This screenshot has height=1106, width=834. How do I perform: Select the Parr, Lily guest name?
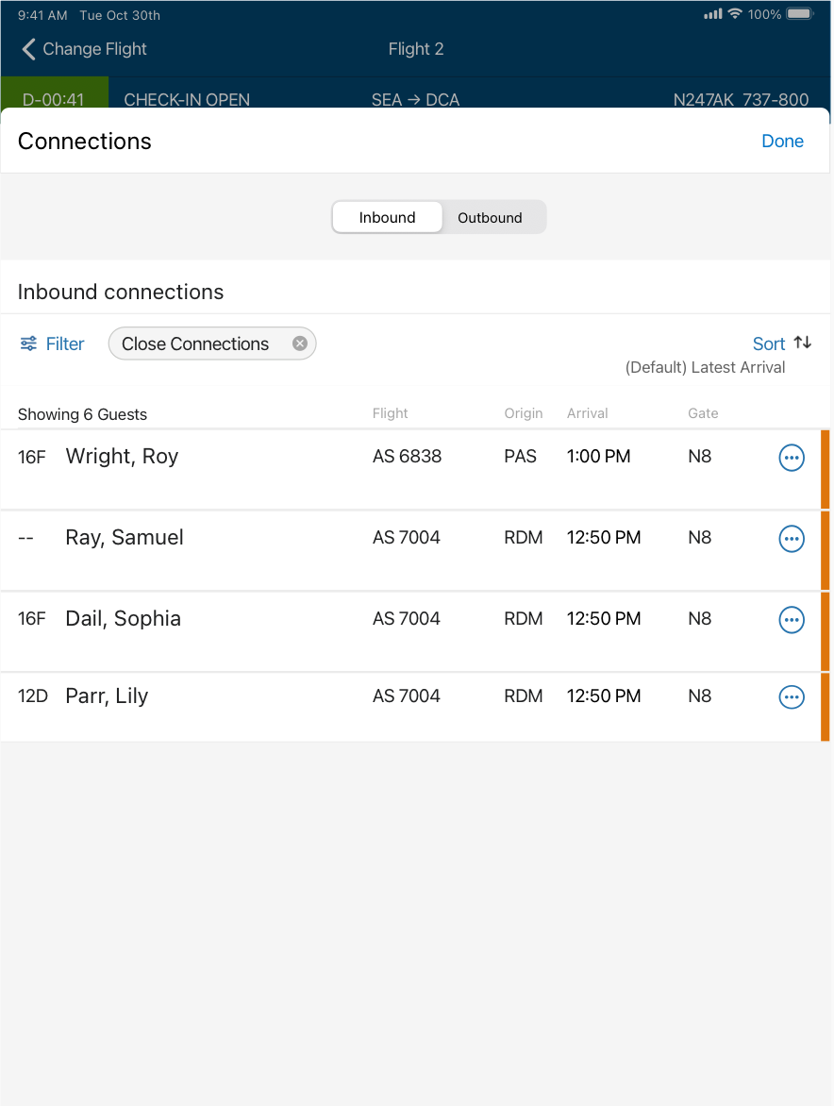tap(107, 696)
